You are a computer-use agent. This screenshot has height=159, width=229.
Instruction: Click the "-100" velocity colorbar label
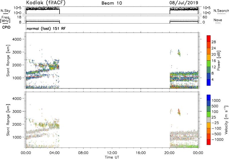point(216,128)
